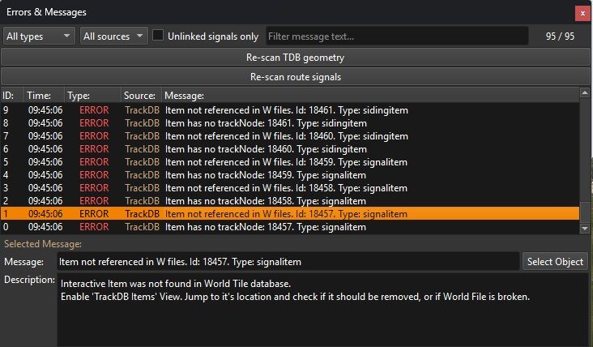Run Re-scan route signals
Screen dimensions: 593x347
click(296, 77)
